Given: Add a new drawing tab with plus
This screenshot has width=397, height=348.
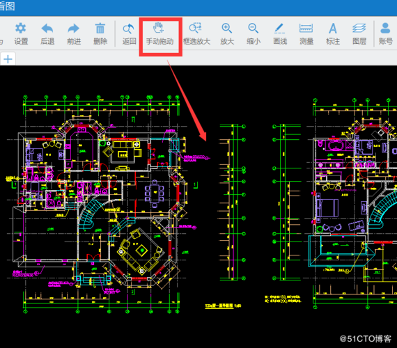Looking at the screenshot, I should 8,59.
